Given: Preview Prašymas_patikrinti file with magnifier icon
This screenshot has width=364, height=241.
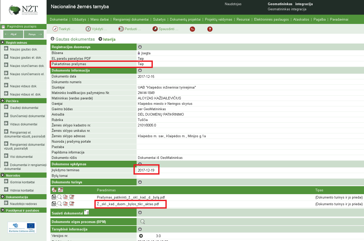Looking at the screenshot, I should tap(59, 197).
